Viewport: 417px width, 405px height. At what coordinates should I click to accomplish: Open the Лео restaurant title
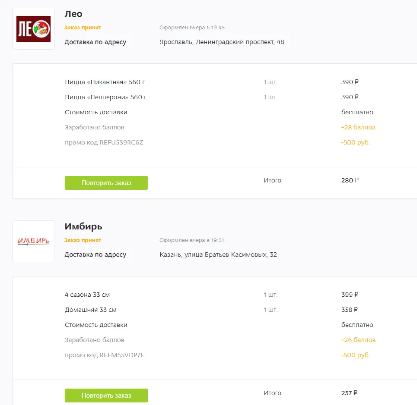click(x=73, y=14)
